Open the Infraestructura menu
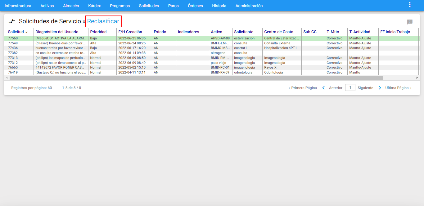The width and height of the screenshot is (424, 206). tap(18, 6)
